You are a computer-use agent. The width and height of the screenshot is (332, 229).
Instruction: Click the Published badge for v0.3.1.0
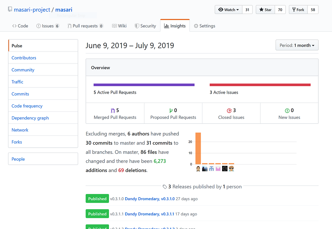[97, 199]
